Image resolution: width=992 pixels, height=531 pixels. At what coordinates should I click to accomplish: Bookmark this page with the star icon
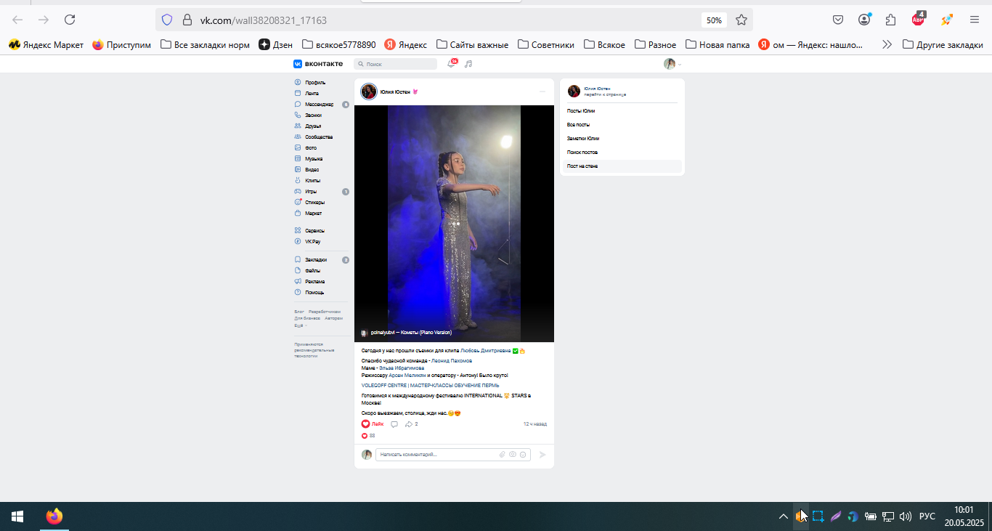click(741, 20)
